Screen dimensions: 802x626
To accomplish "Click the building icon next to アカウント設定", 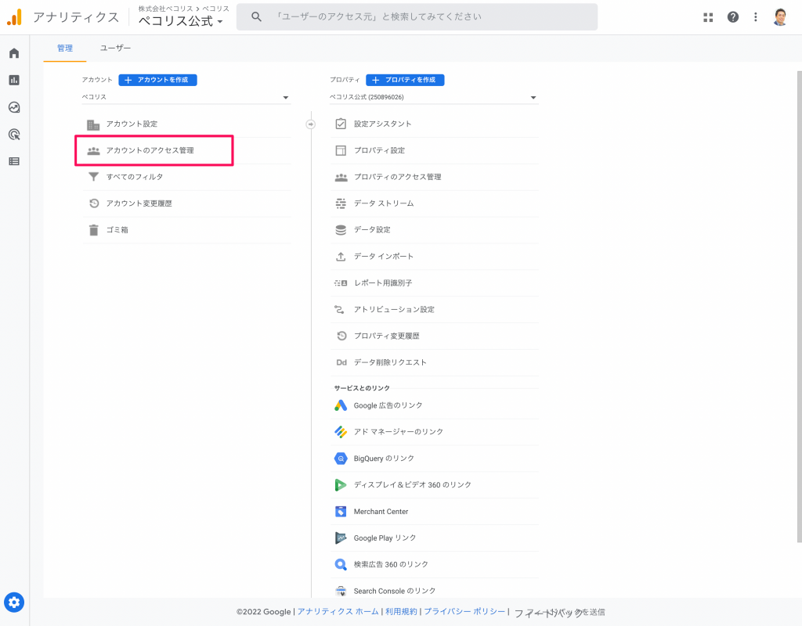I will tap(93, 124).
